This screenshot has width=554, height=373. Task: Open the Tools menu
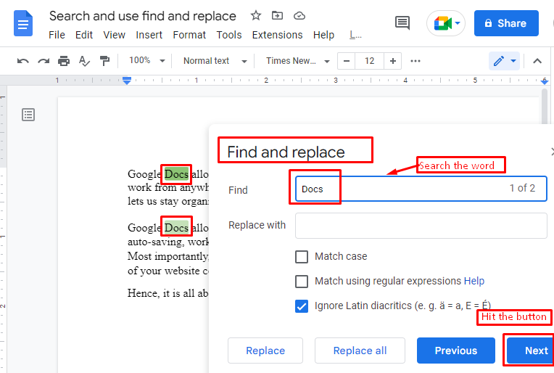[229, 35]
